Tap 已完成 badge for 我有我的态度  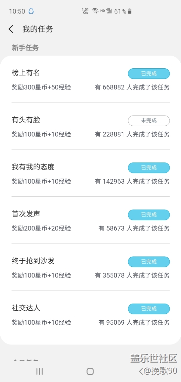point(149,168)
